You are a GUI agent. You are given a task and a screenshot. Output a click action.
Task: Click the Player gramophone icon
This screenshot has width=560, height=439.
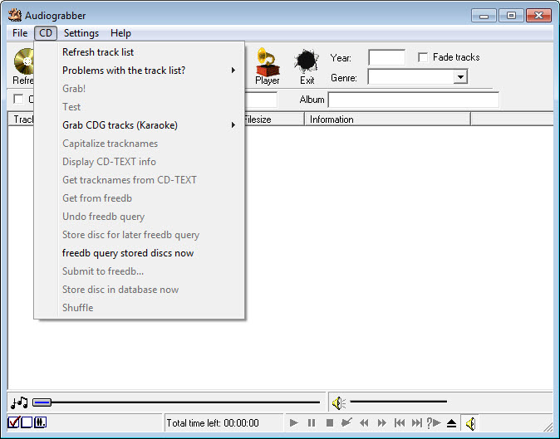pos(268,61)
